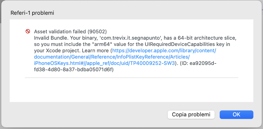Viewport: 263px width, 129px height.
Task: Click the Referi-1 problemi dialog title
Action: (32, 13)
